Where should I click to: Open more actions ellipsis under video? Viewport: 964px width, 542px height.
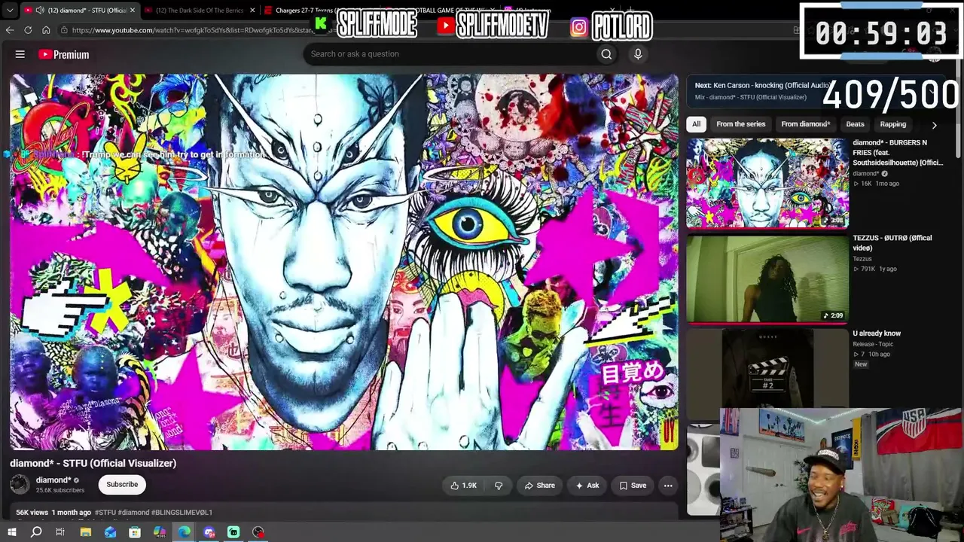click(668, 486)
